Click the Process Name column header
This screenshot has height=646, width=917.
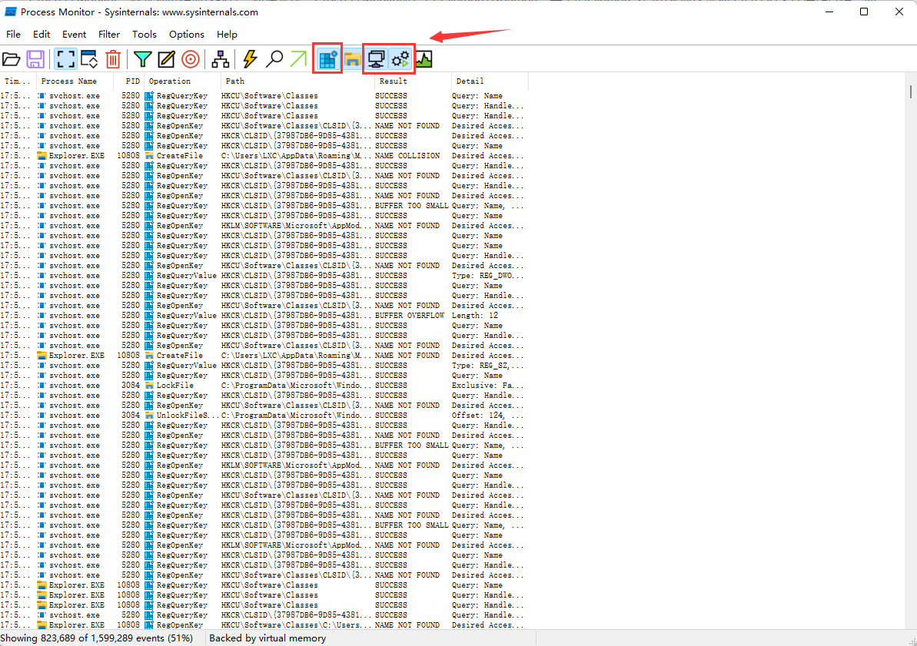point(75,81)
